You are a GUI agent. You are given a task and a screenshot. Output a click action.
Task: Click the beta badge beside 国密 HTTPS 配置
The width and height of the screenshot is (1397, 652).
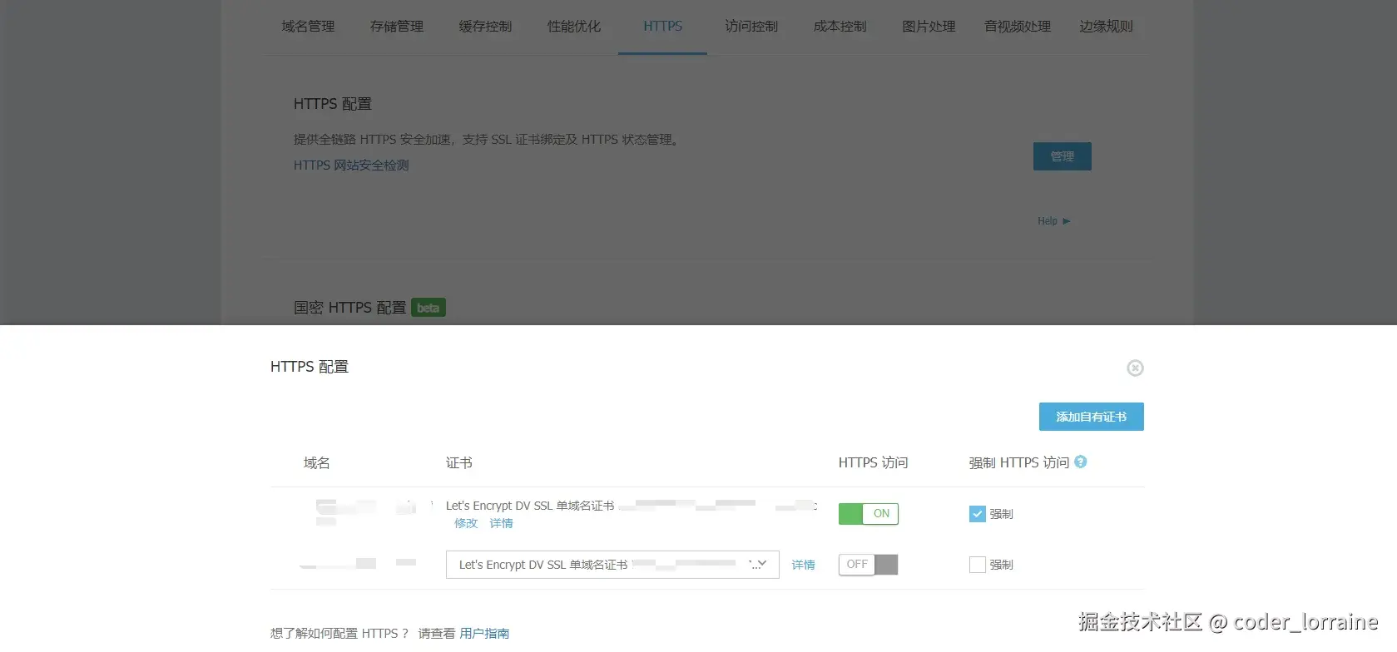(x=429, y=308)
